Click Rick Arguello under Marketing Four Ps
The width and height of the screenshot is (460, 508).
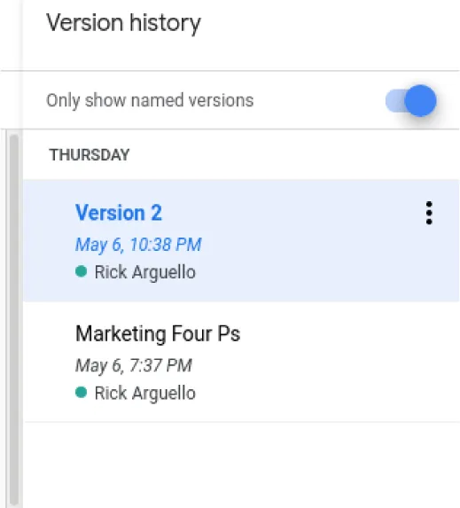pos(144,394)
